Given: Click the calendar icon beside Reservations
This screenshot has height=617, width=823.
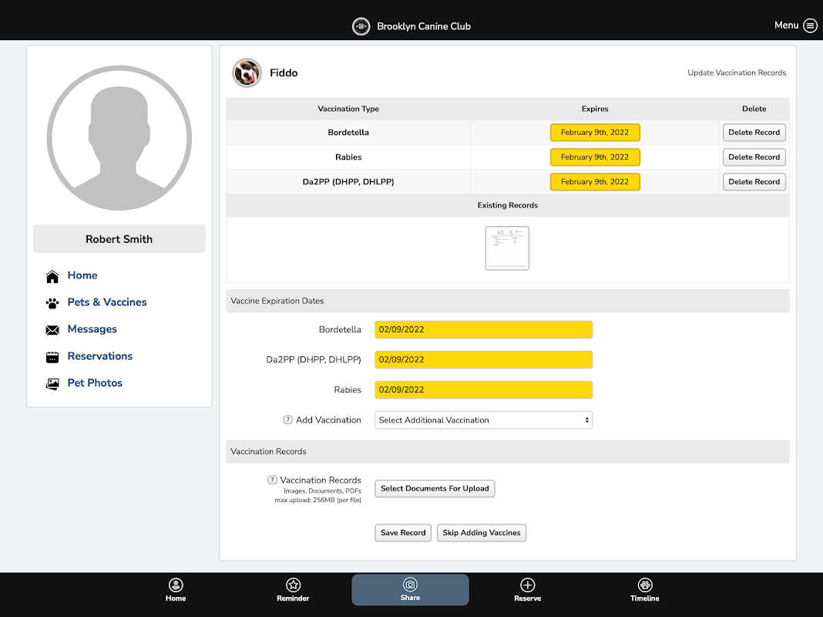Looking at the screenshot, I should coord(52,357).
